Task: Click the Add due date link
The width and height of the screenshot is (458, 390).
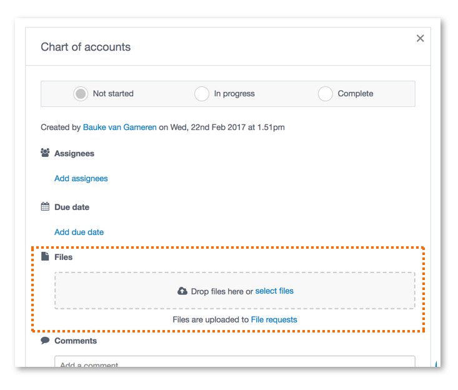Action: pos(79,232)
